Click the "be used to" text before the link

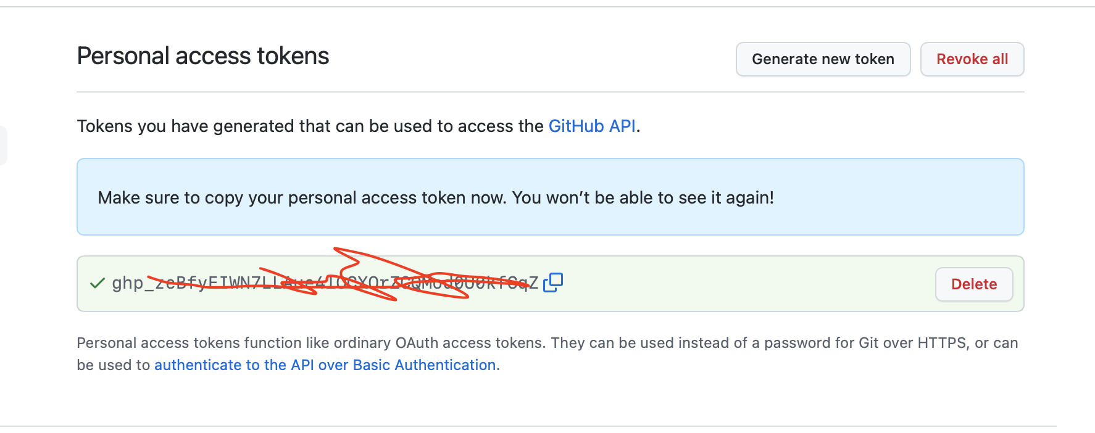[x=114, y=365]
